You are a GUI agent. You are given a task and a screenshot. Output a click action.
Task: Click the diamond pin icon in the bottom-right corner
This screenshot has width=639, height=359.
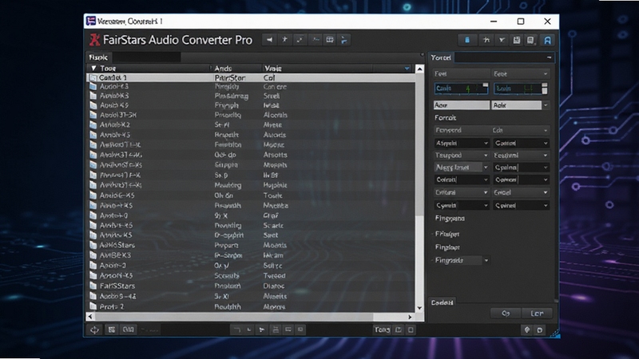527,329
